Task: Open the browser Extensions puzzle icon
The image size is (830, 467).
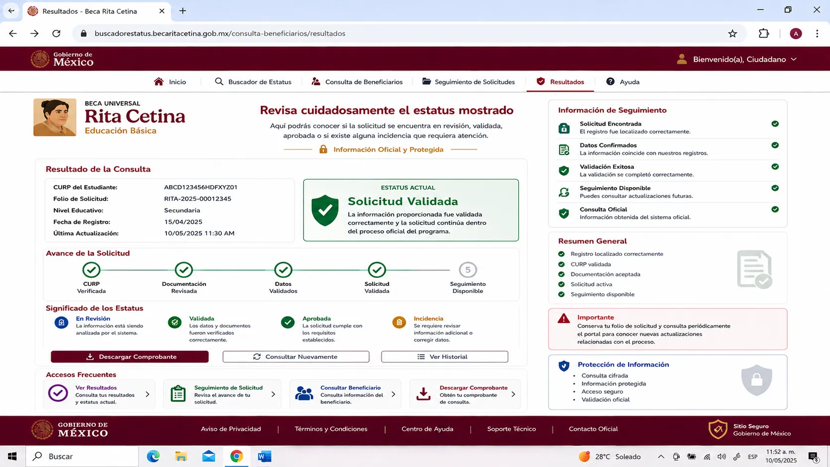Action: tap(764, 33)
